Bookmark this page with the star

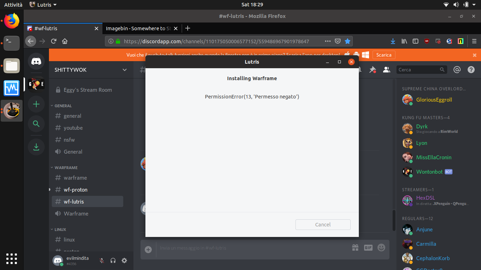(x=348, y=41)
